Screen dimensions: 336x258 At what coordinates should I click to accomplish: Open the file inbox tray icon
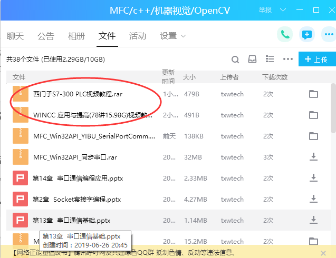tap(252, 59)
